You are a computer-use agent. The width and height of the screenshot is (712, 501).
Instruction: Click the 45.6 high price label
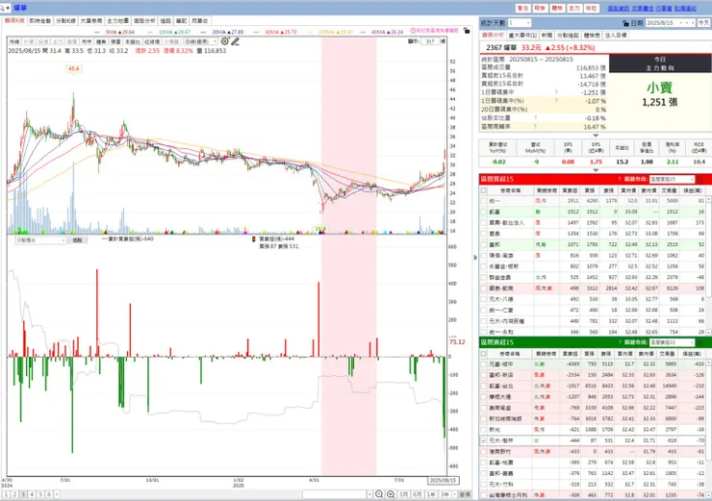pos(73,69)
